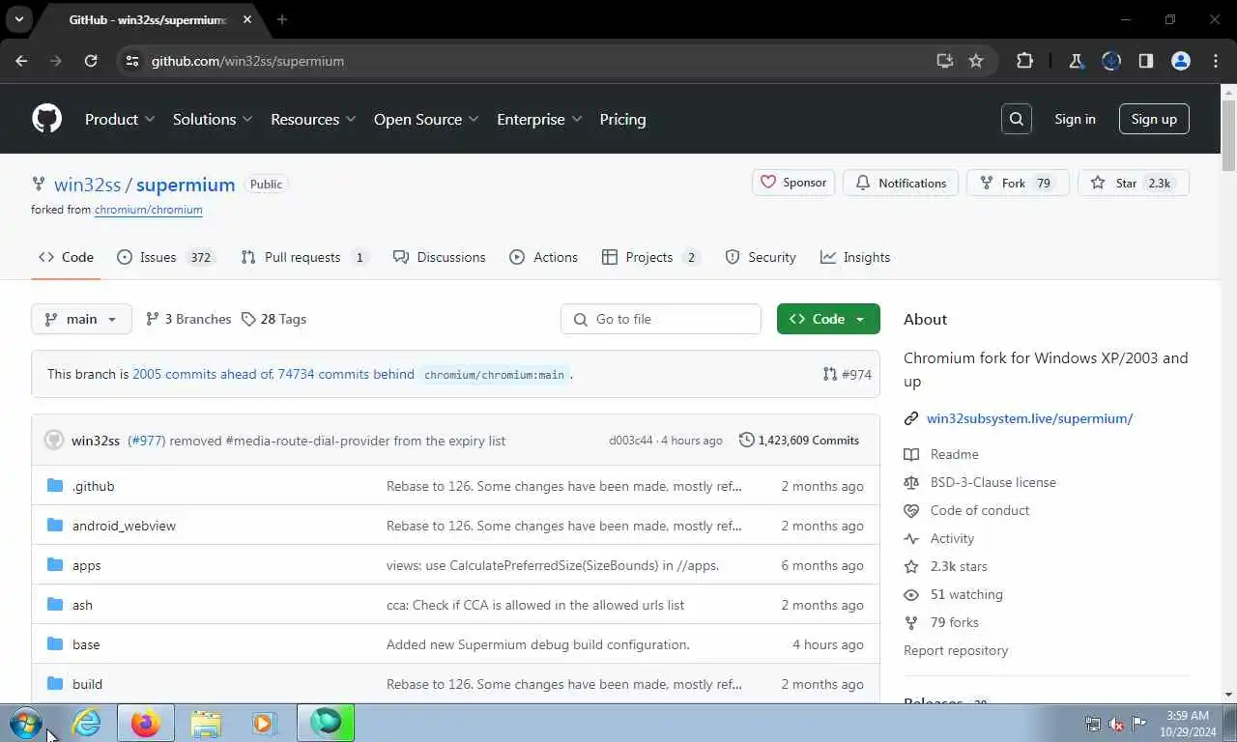
Task: Click the Notifications button
Action: coord(901,183)
